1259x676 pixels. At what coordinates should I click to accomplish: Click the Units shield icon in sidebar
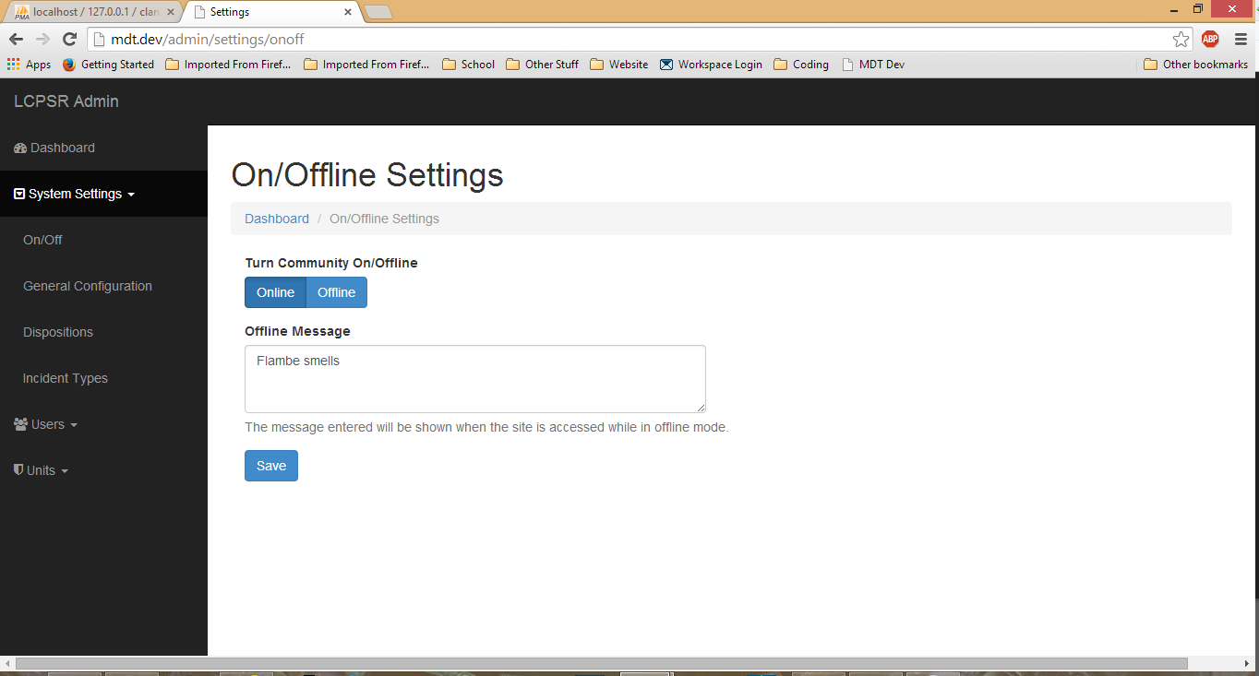click(18, 470)
